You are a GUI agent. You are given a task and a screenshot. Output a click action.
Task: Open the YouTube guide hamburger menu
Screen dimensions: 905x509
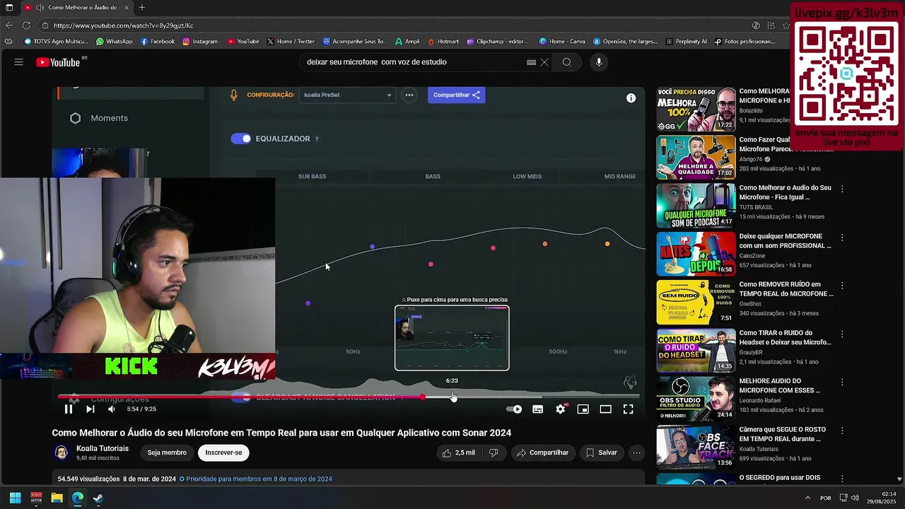tap(19, 62)
